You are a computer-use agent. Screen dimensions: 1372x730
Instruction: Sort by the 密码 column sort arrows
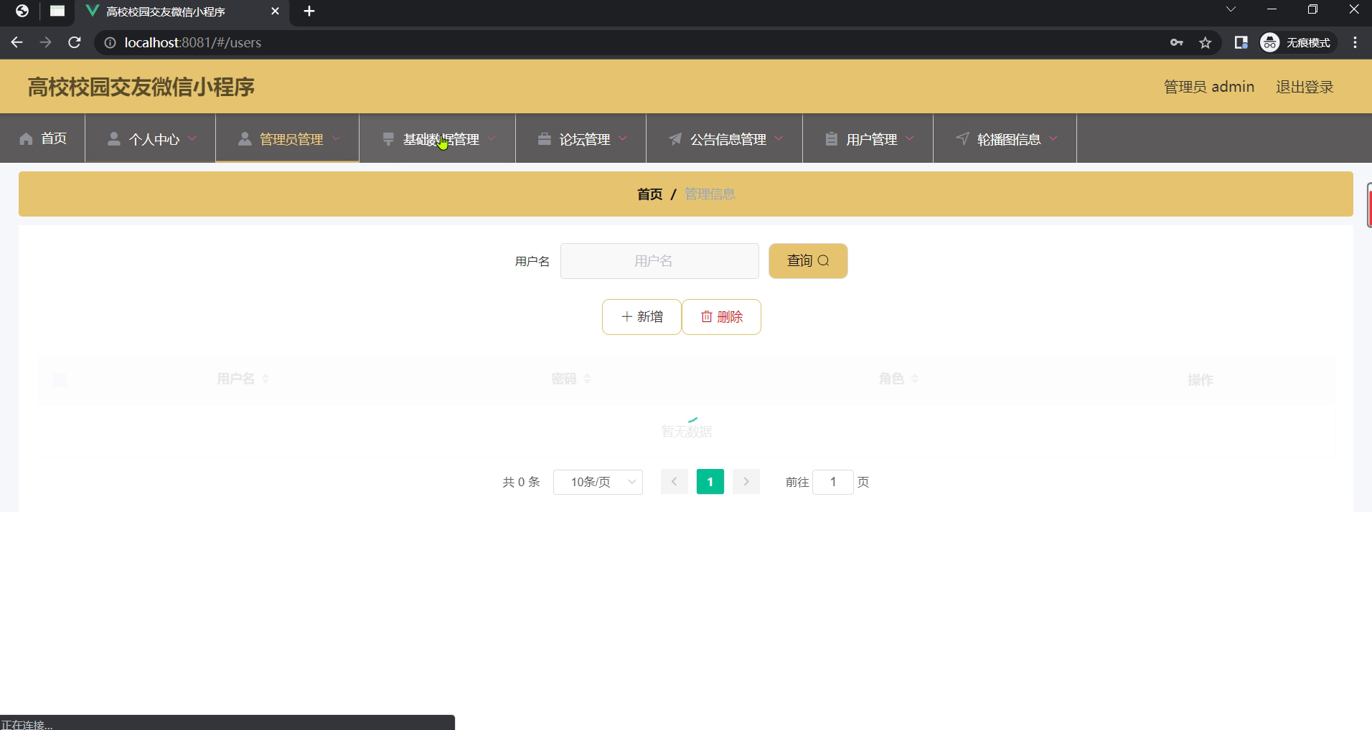click(x=587, y=379)
